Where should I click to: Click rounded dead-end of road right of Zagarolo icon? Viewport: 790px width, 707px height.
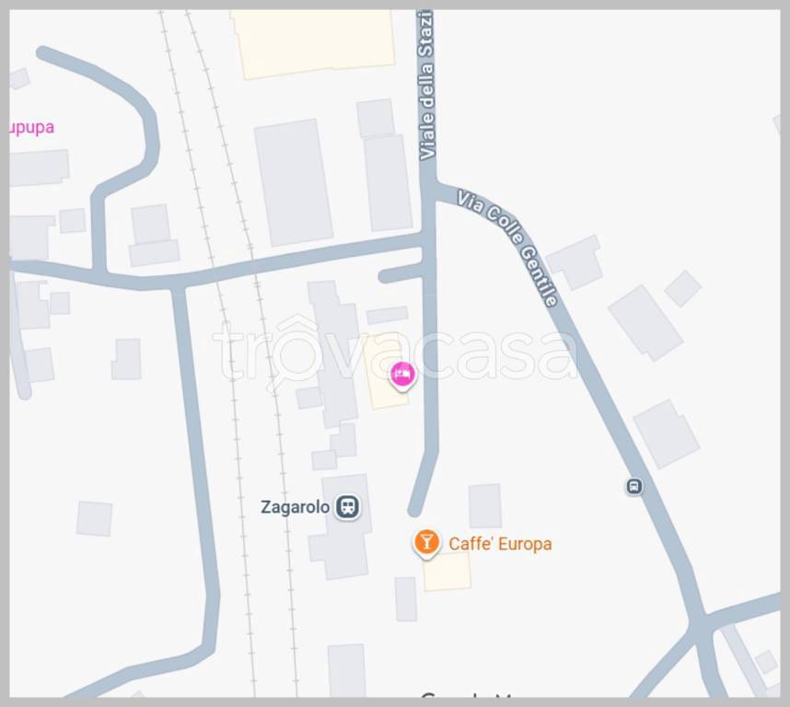pyautogui.click(x=414, y=510)
